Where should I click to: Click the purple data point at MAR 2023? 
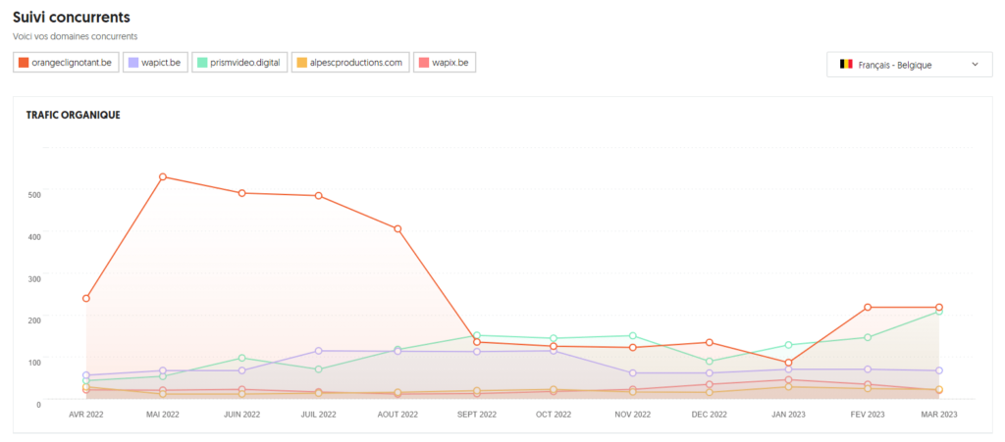point(939,370)
